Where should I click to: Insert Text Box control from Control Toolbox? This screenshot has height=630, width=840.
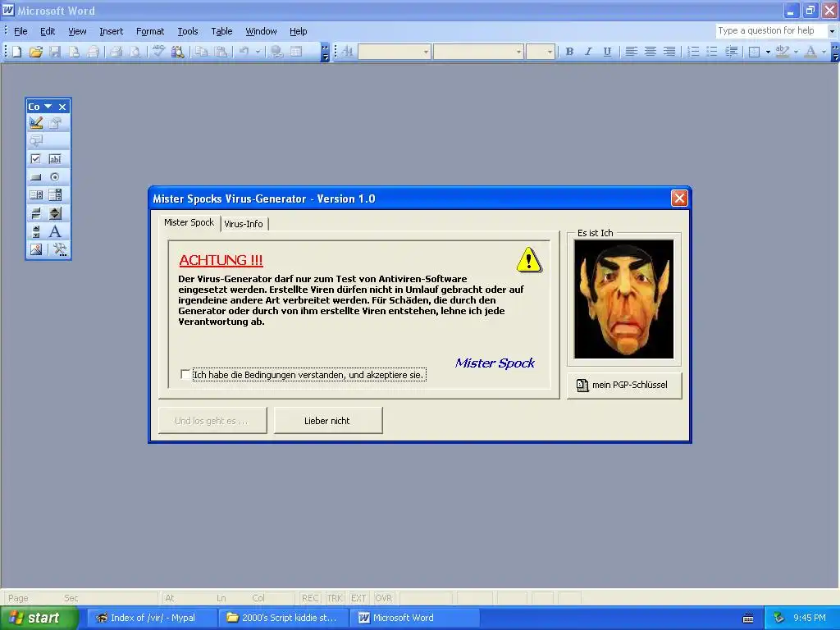click(55, 159)
